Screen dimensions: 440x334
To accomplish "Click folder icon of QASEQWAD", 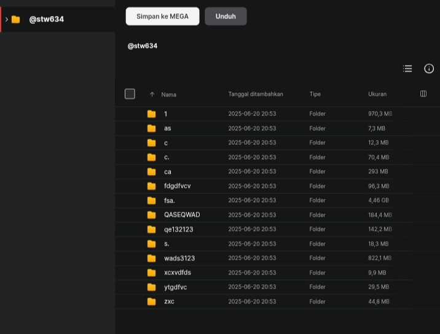I will (152, 215).
